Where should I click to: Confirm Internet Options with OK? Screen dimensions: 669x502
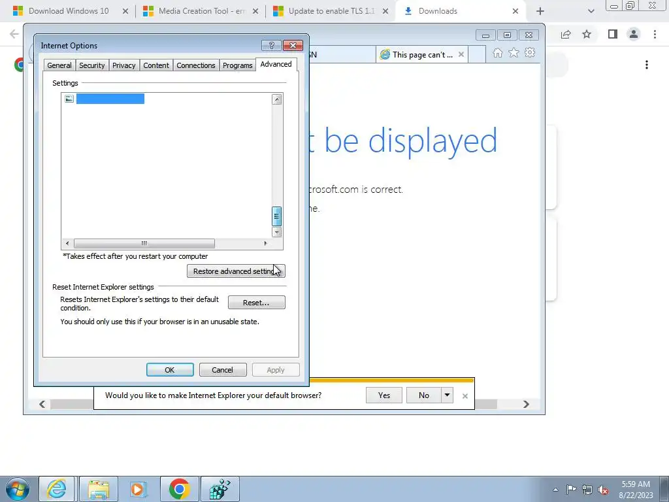coord(170,370)
